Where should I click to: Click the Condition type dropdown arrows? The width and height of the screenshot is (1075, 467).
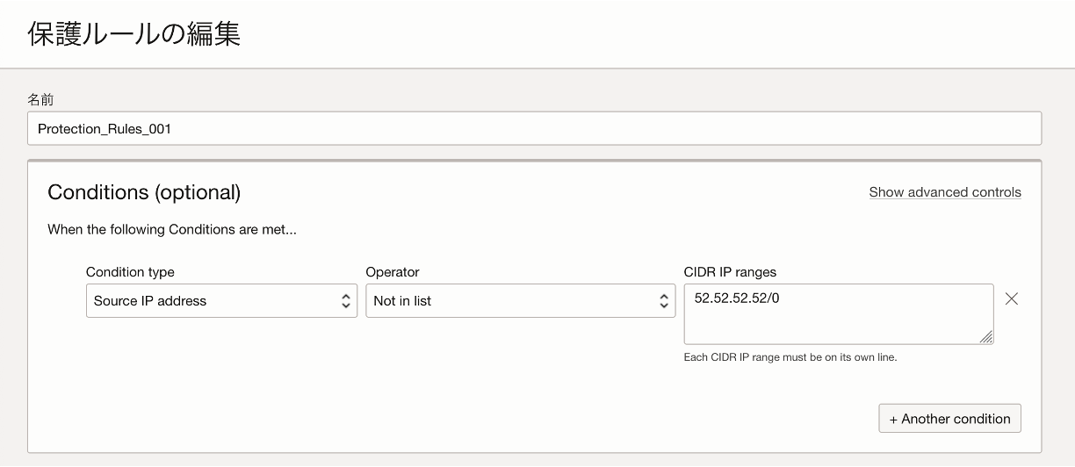(x=346, y=301)
